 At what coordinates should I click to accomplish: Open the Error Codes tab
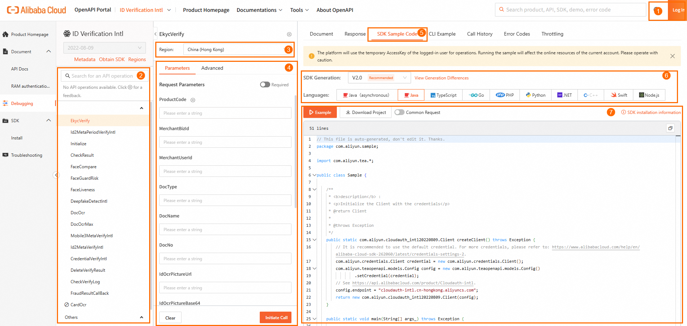517,34
